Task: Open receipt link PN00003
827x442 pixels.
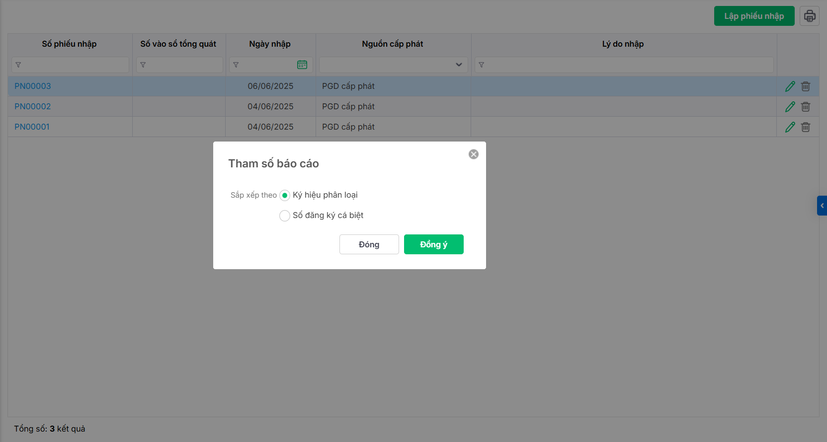Action: 33,86
